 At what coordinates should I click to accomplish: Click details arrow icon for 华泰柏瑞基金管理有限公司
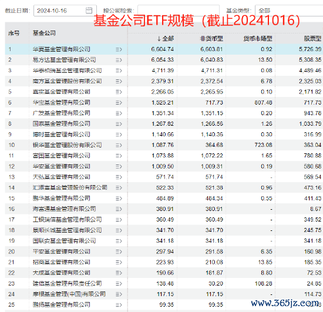[119, 71]
